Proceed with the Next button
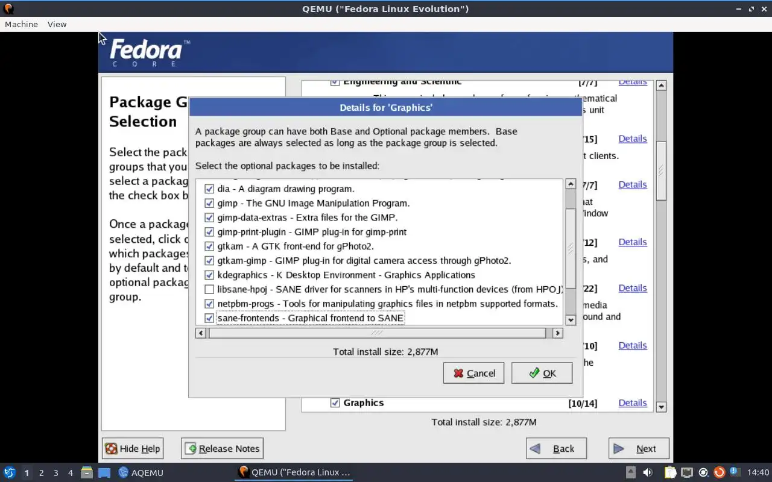This screenshot has height=482, width=772. (639, 448)
